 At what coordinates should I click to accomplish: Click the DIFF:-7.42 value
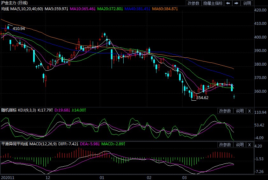69,144
